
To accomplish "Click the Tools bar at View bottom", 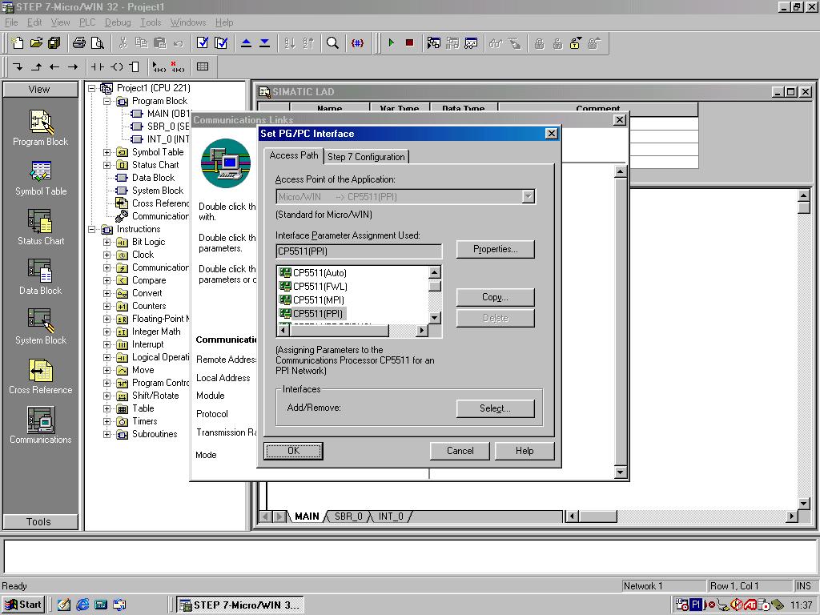I will (40, 521).
